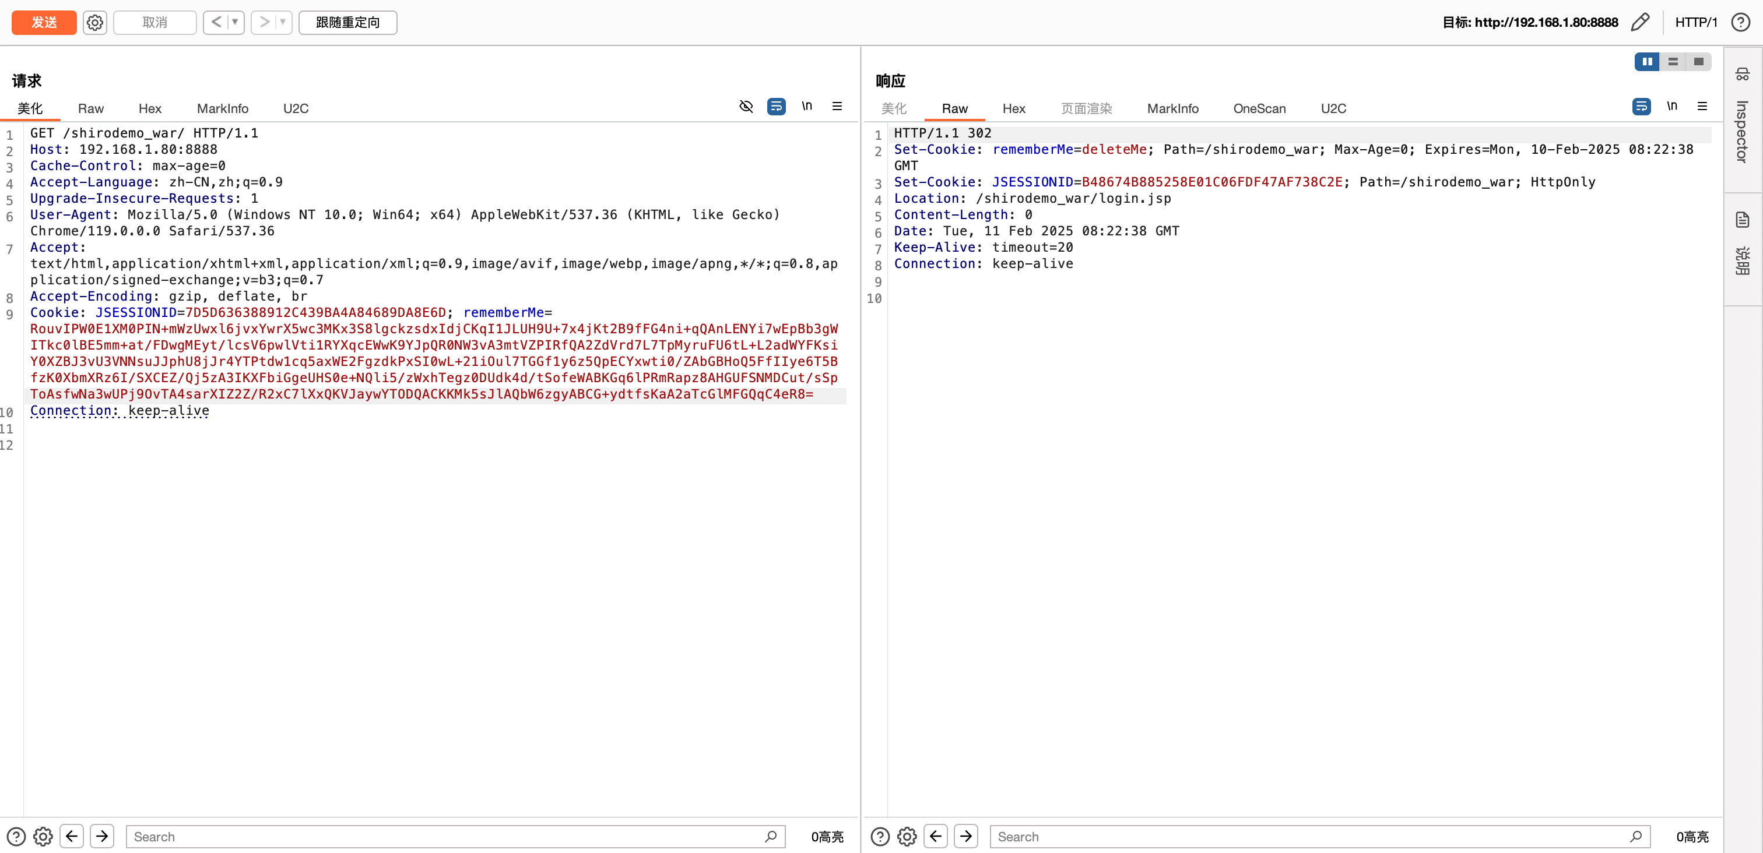1763x853 pixels.
Task: Switch to side-by-side layout icon
Action: [1646, 62]
